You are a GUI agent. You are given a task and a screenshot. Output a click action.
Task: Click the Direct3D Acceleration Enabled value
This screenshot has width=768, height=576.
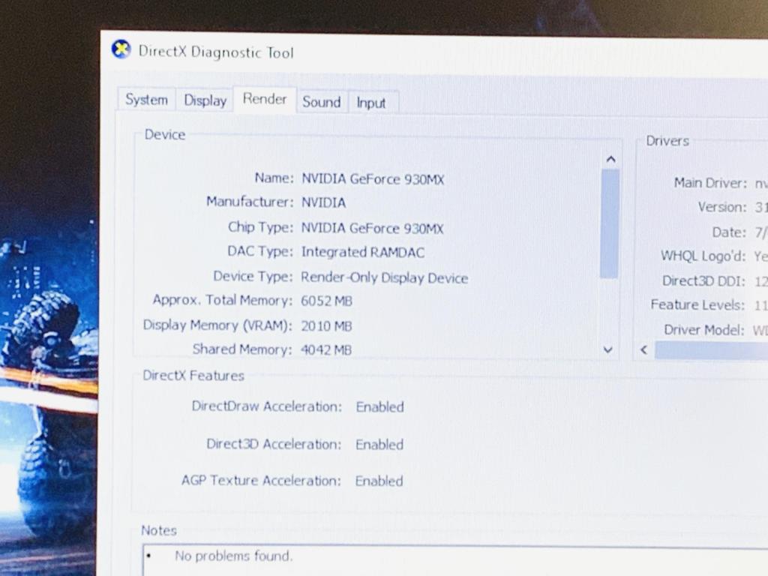pos(379,445)
